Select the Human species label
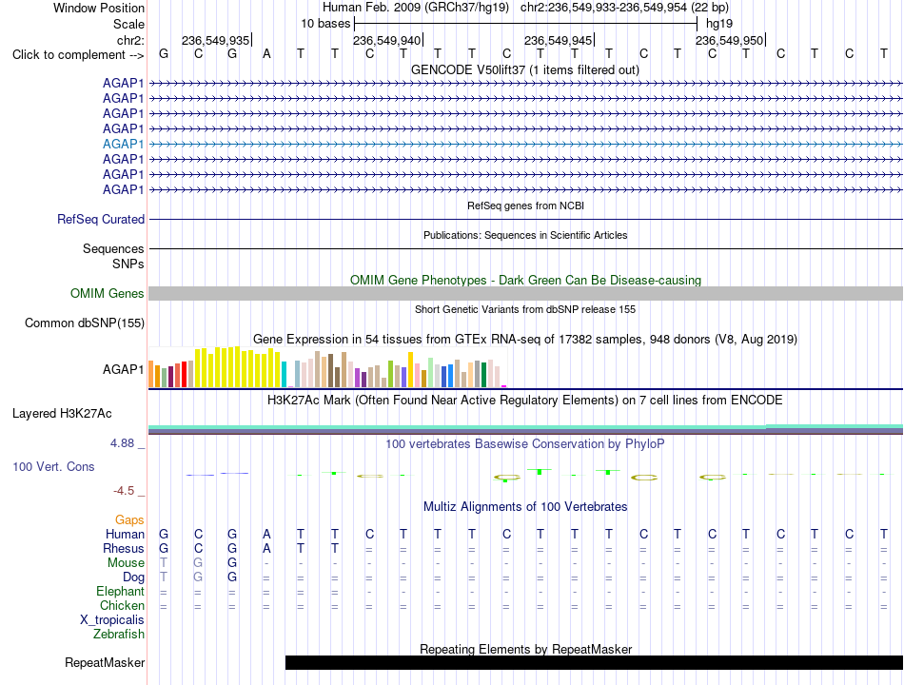 (x=125, y=535)
